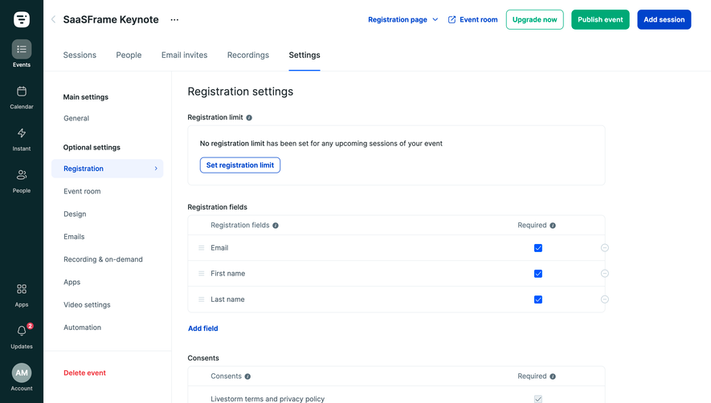Viewport: 711px width, 403px height.
Task: Open the event more options ellipsis
Action: tap(174, 19)
